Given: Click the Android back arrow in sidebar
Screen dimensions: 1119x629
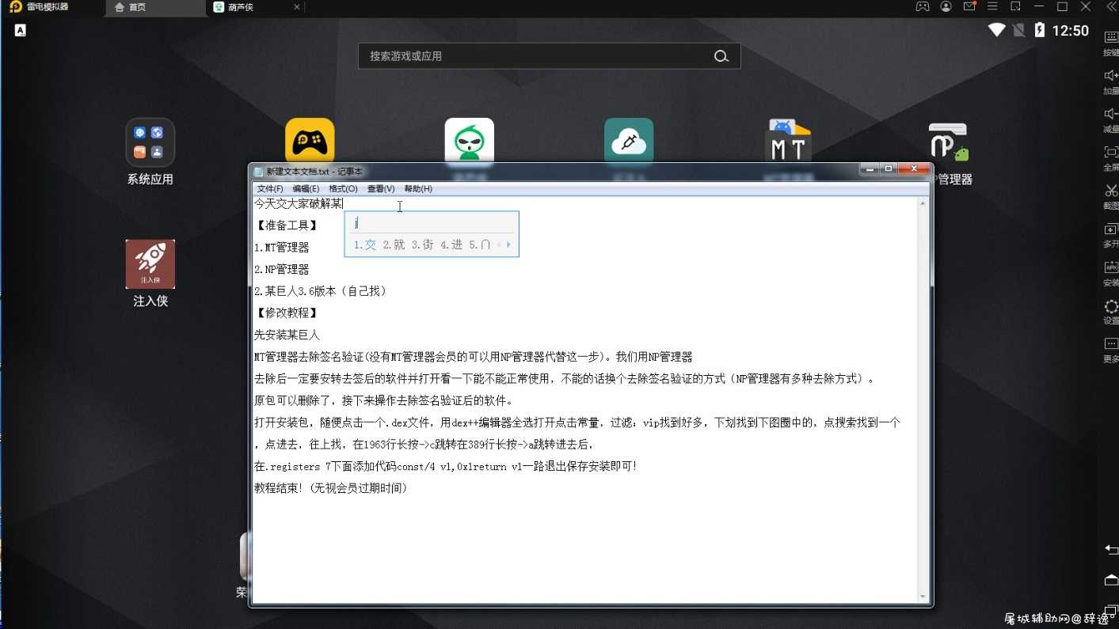Looking at the screenshot, I should 1111,549.
